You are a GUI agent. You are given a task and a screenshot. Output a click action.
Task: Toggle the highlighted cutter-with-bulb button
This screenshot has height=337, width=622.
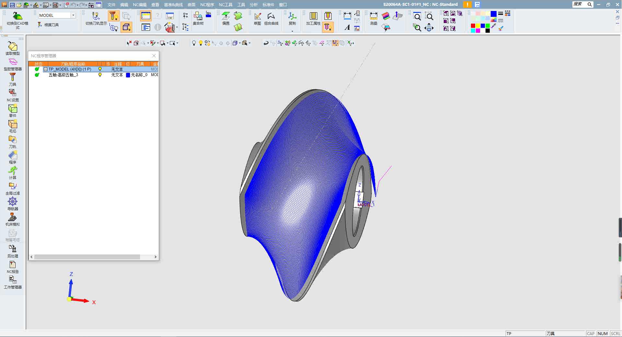328,27
